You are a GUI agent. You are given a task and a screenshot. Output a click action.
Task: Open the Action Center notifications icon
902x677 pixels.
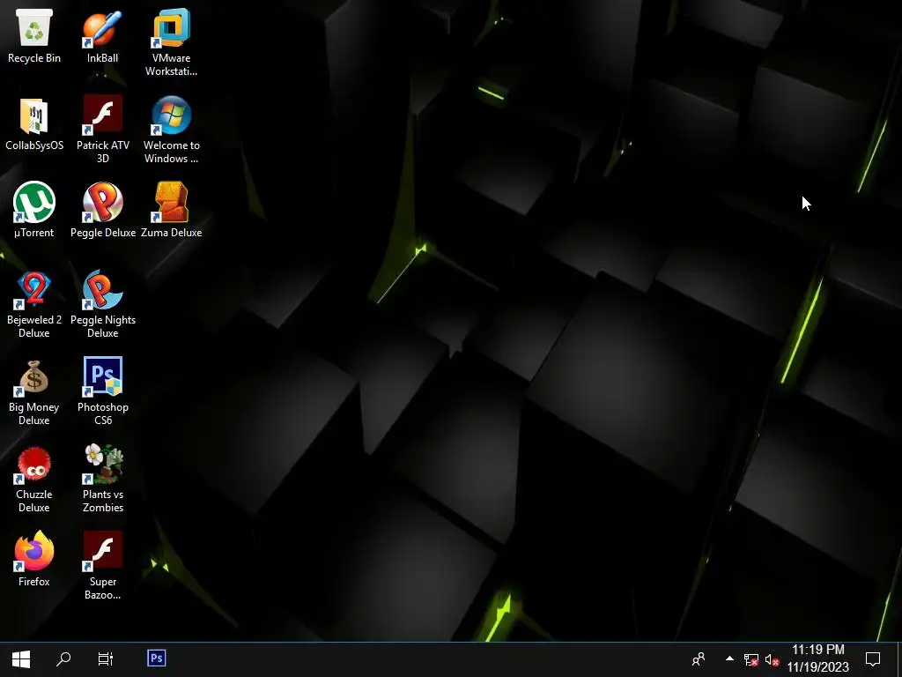point(873,659)
